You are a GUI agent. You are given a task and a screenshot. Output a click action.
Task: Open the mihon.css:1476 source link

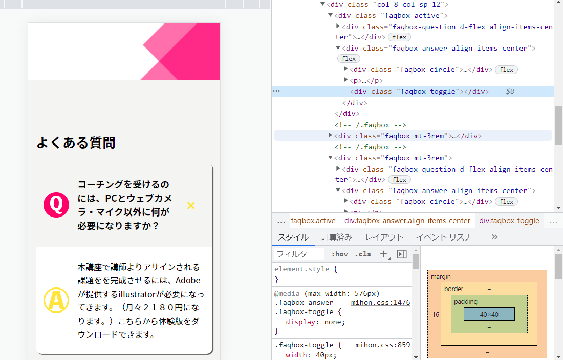[380, 302]
